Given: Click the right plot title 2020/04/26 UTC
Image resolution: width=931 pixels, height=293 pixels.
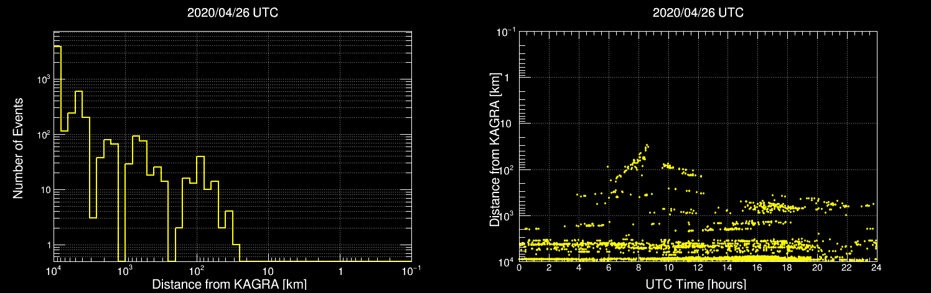Looking at the screenshot, I should [698, 12].
